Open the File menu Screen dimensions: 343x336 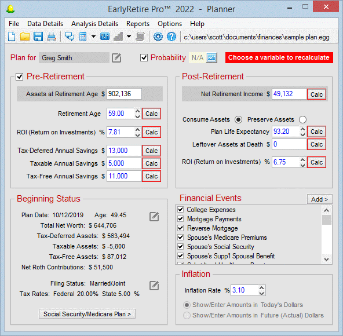[x=14, y=24]
